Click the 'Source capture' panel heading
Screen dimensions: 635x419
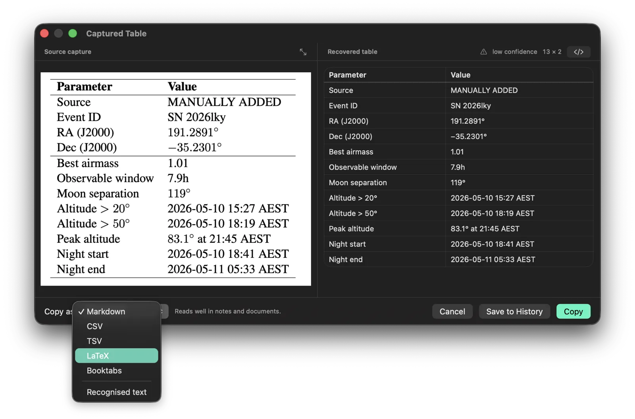(67, 52)
